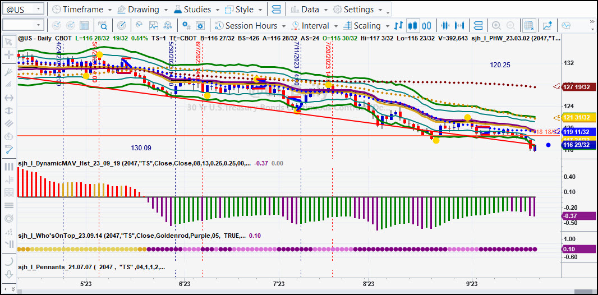The width and height of the screenshot is (598, 295).
Task: Select the vertical range arrow tool
Action: [8, 111]
